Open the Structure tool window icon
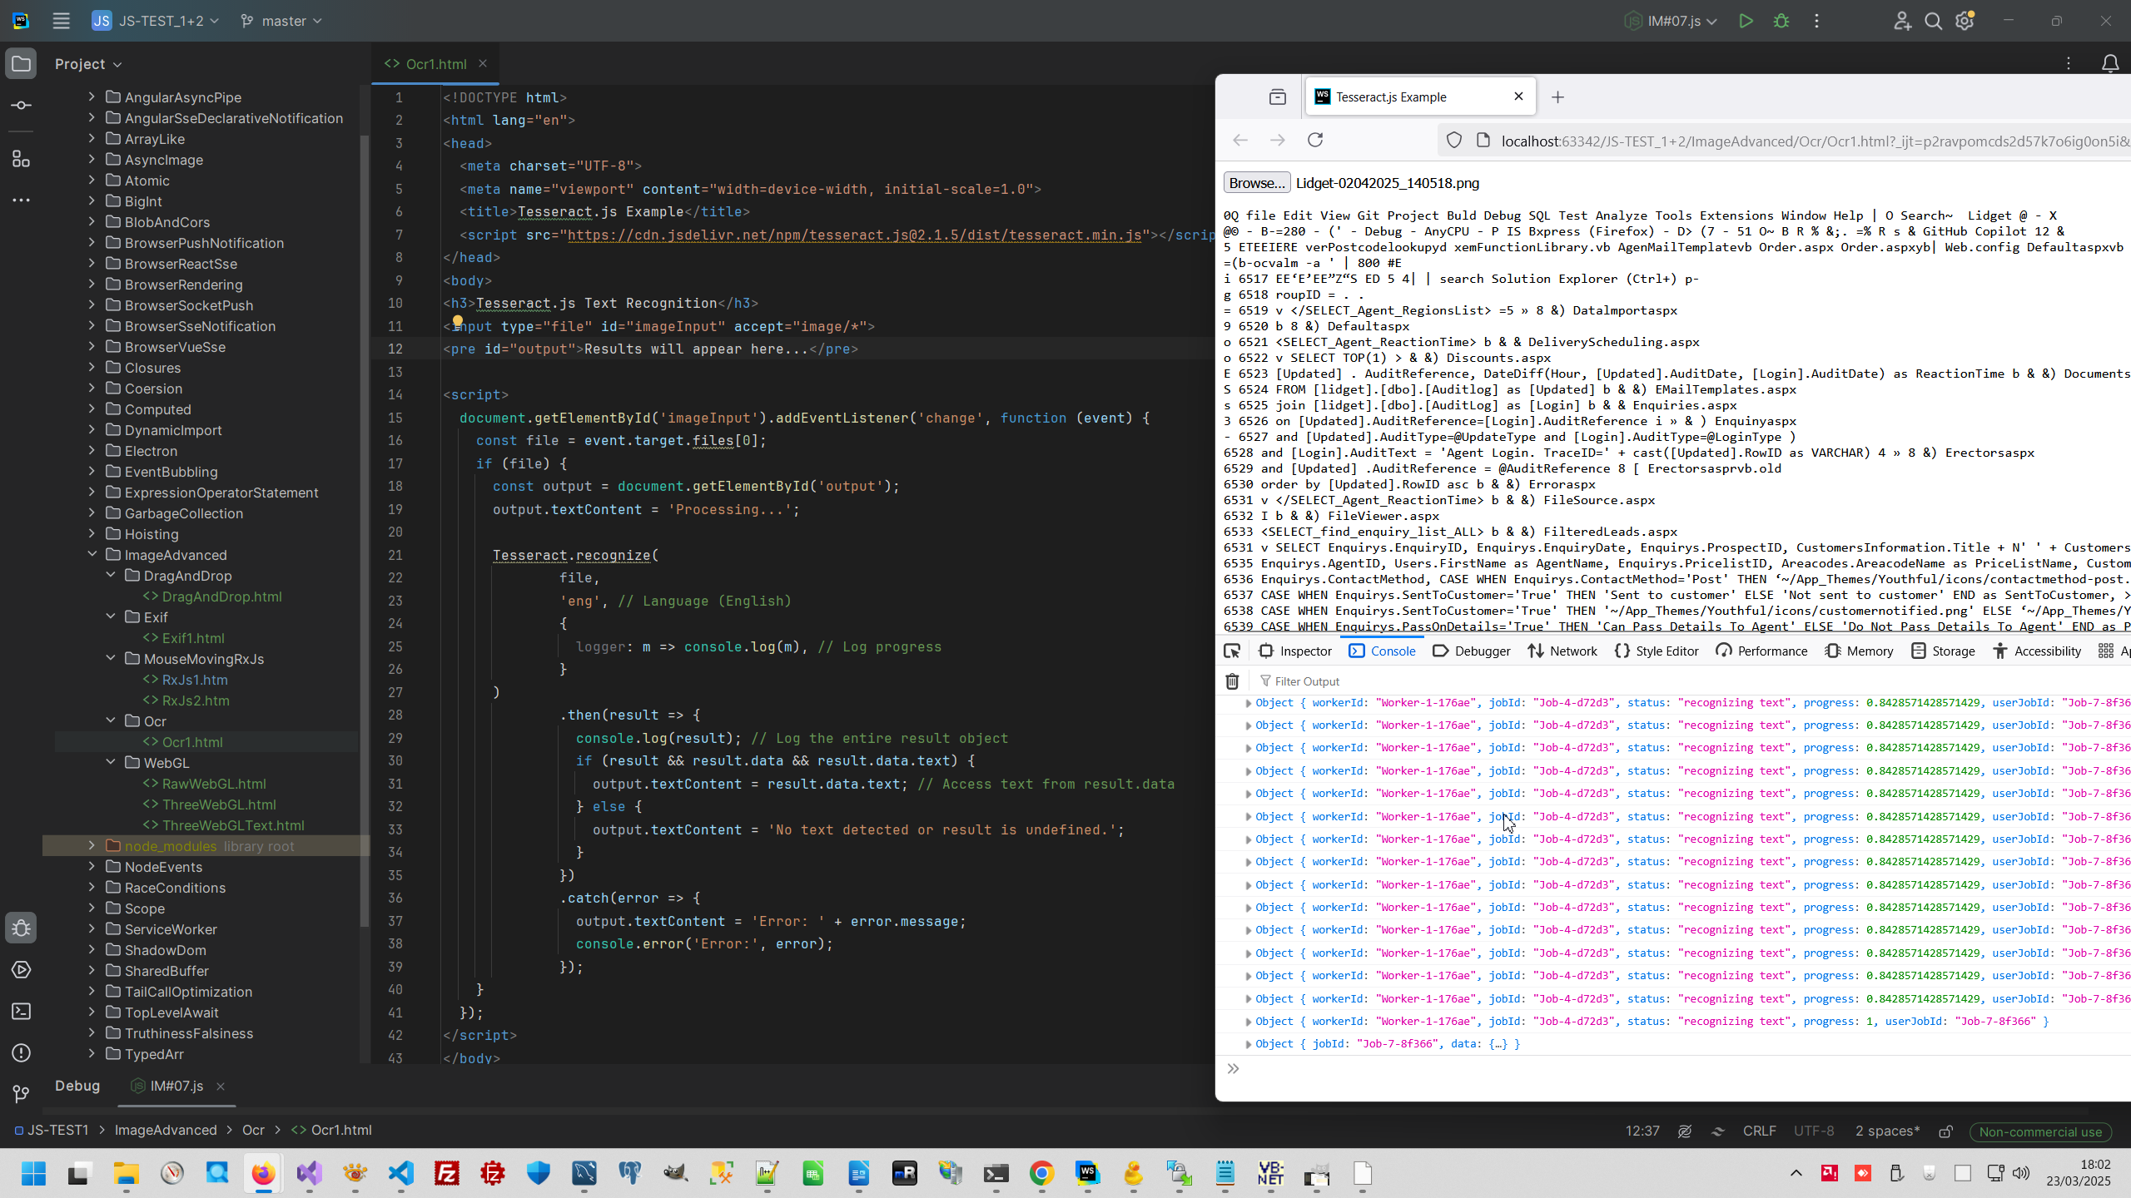Image resolution: width=2131 pixels, height=1198 pixels. [22, 159]
